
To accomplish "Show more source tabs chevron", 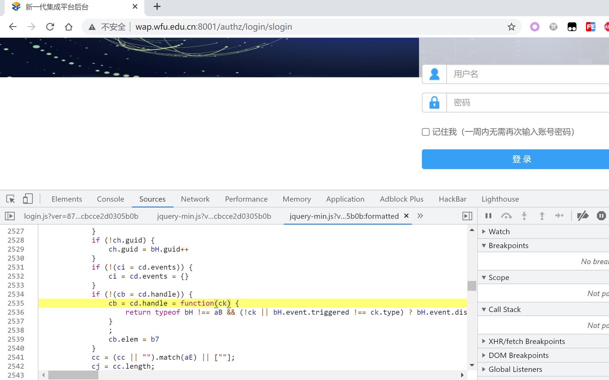I will (x=420, y=216).
